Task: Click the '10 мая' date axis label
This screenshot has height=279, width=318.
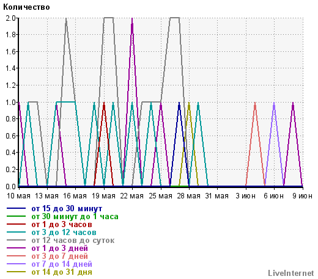Action: 18,196
